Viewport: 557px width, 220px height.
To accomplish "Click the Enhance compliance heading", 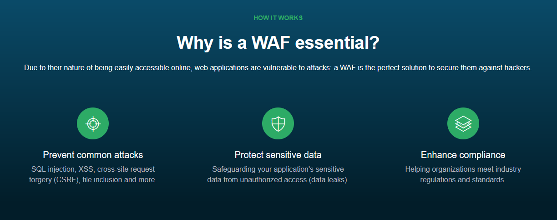I will click(463, 155).
